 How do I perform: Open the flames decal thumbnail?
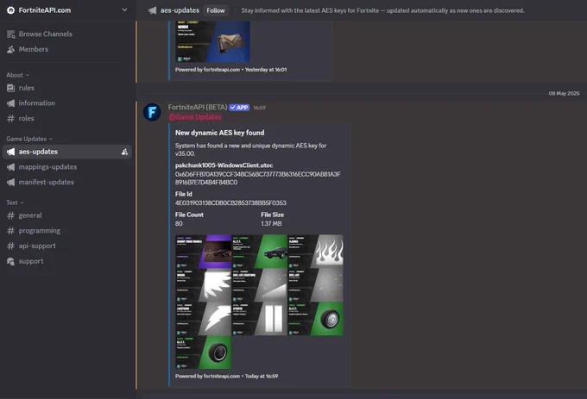tap(315, 252)
